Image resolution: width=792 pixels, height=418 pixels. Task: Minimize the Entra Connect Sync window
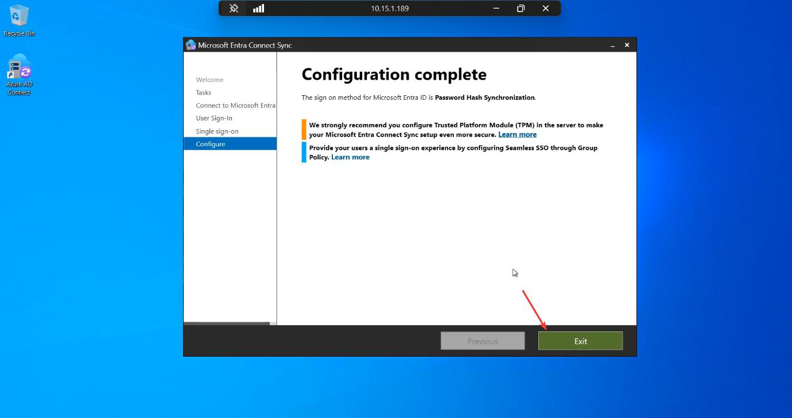coord(612,45)
